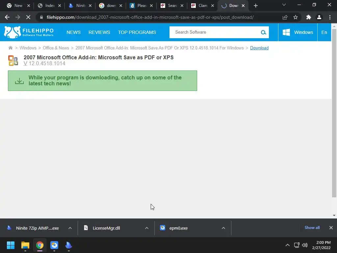Close the Index tab
337x253 pixels.
(x=60, y=6)
